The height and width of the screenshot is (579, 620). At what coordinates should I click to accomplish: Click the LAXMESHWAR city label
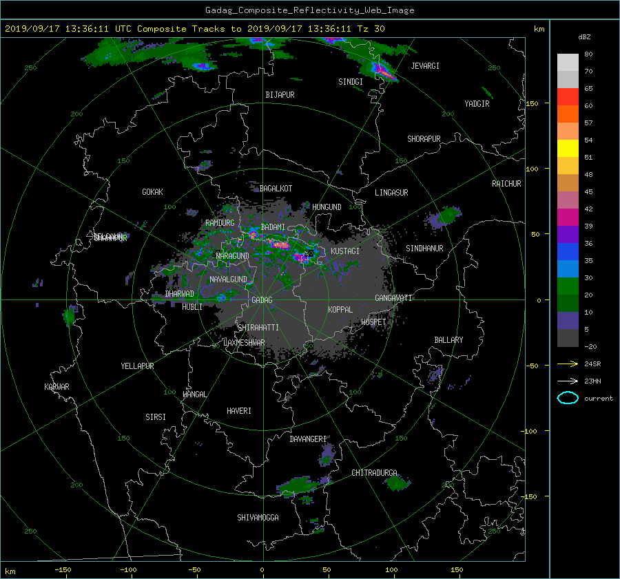(x=244, y=343)
